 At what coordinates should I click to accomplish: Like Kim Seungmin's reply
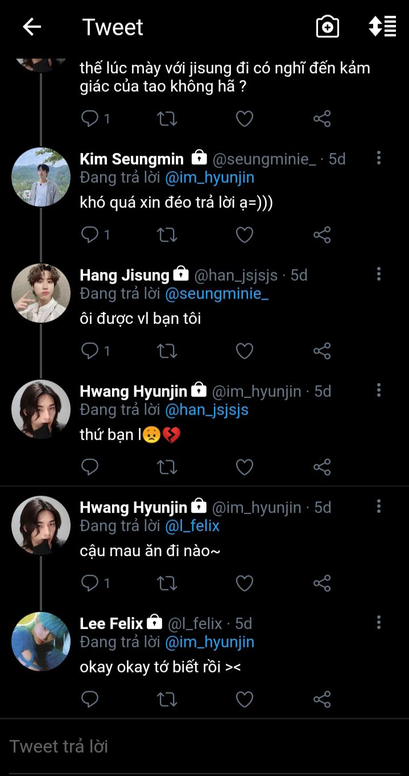pos(244,235)
